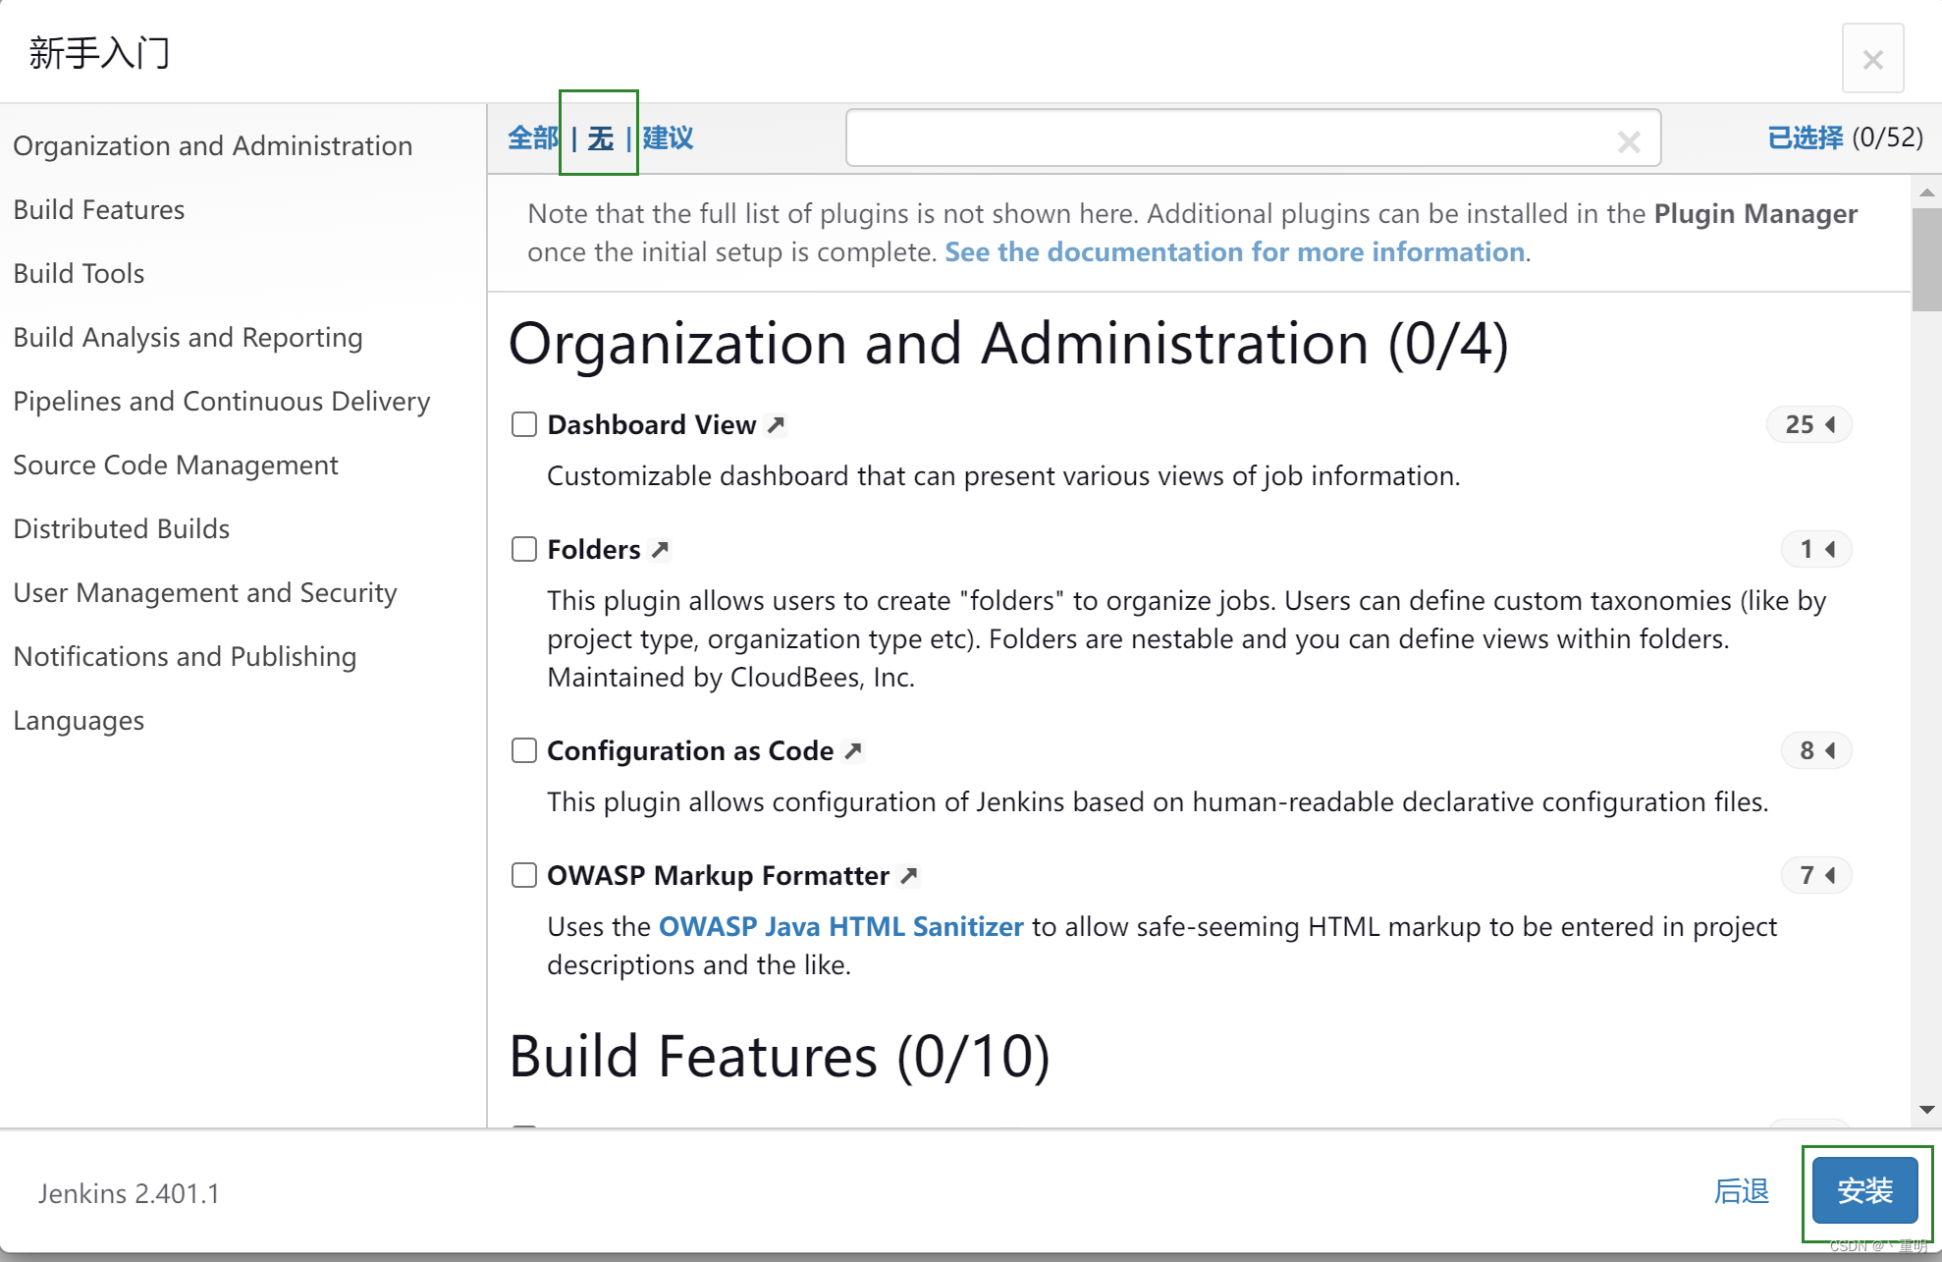
Task: Click Organization and Administration sidebar item
Action: tap(214, 144)
